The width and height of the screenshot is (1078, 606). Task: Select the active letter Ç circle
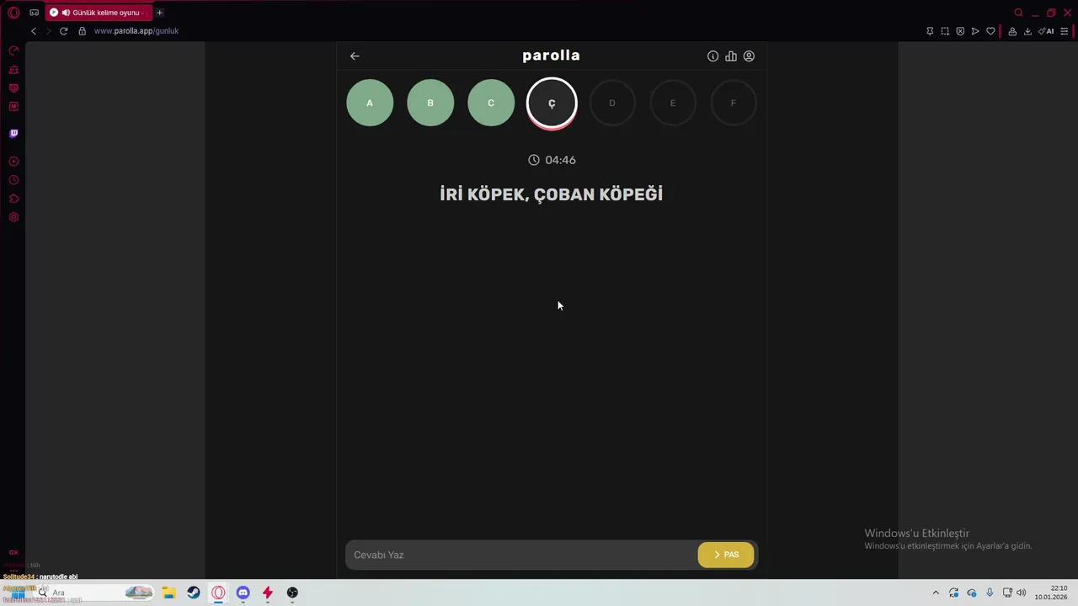[552, 103]
